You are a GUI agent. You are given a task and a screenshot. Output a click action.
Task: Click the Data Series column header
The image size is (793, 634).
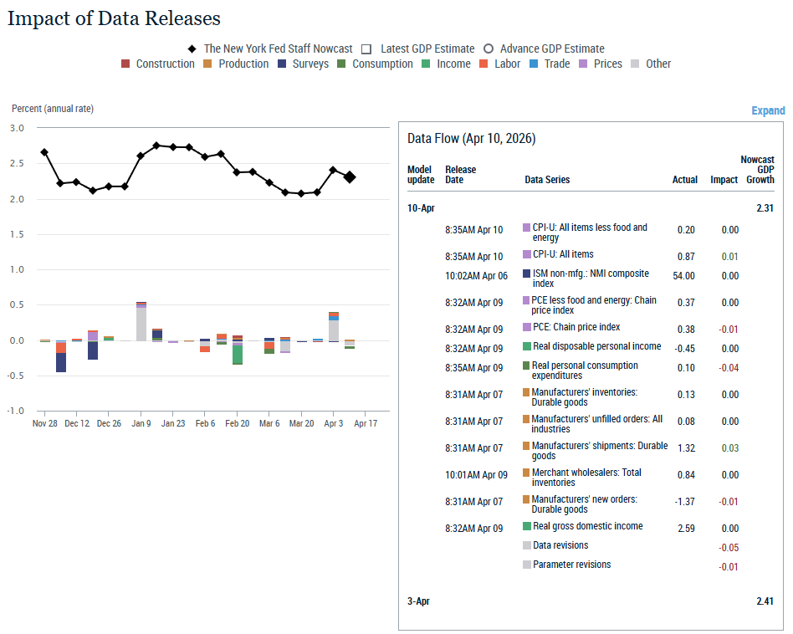(547, 180)
